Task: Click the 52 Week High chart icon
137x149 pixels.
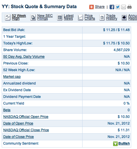Action: (8, 17)
